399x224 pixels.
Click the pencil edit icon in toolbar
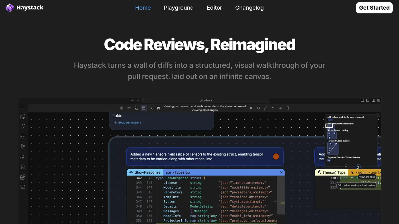266,108
